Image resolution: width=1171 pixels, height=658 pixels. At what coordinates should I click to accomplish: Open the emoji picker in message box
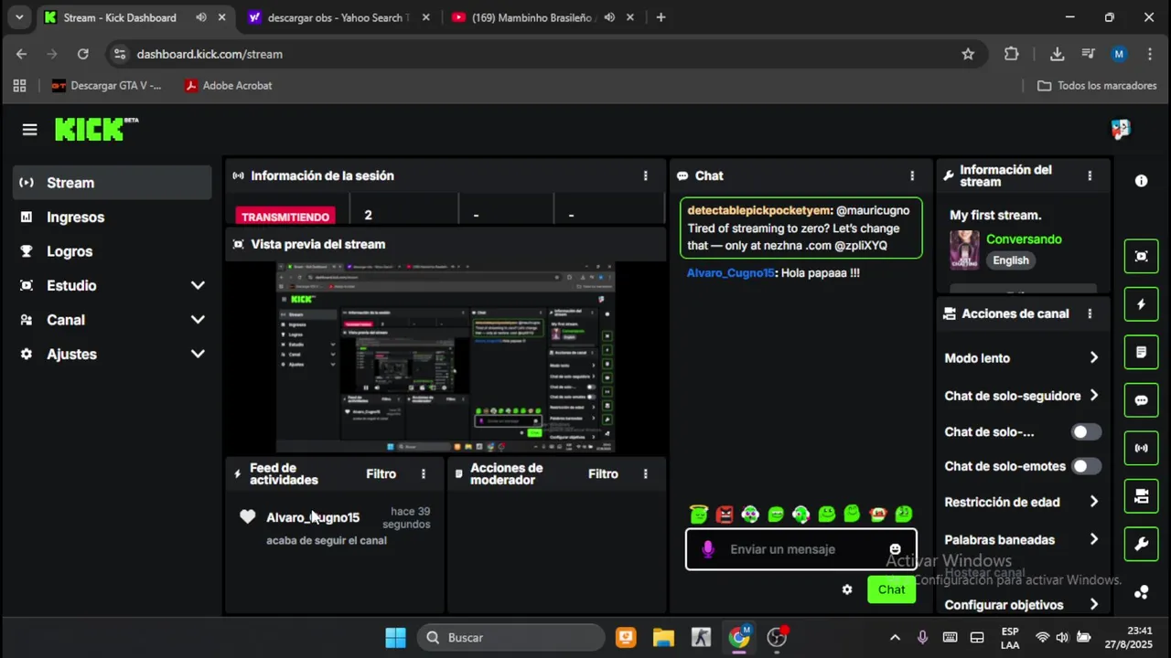click(x=895, y=549)
